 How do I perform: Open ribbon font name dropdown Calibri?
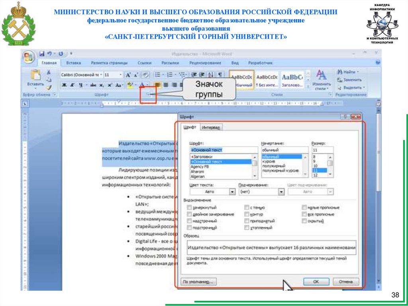pos(101,75)
